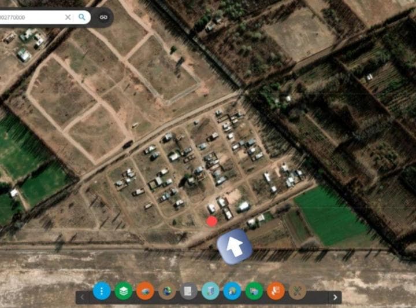Open the green map image widget
This screenshot has height=308, width=416.
(254, 291)
